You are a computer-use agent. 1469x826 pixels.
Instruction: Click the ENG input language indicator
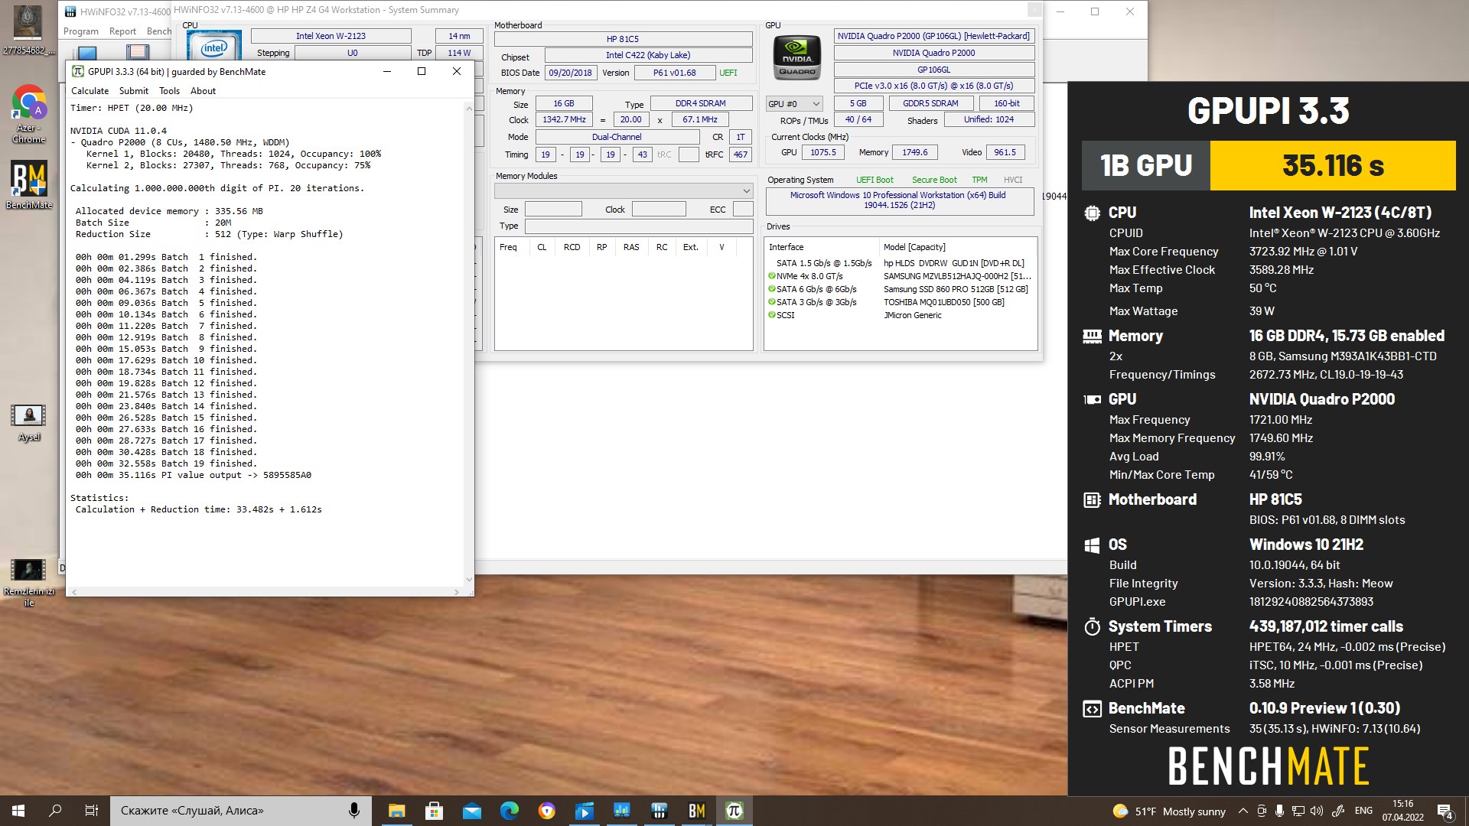[x=1363, y=811]
